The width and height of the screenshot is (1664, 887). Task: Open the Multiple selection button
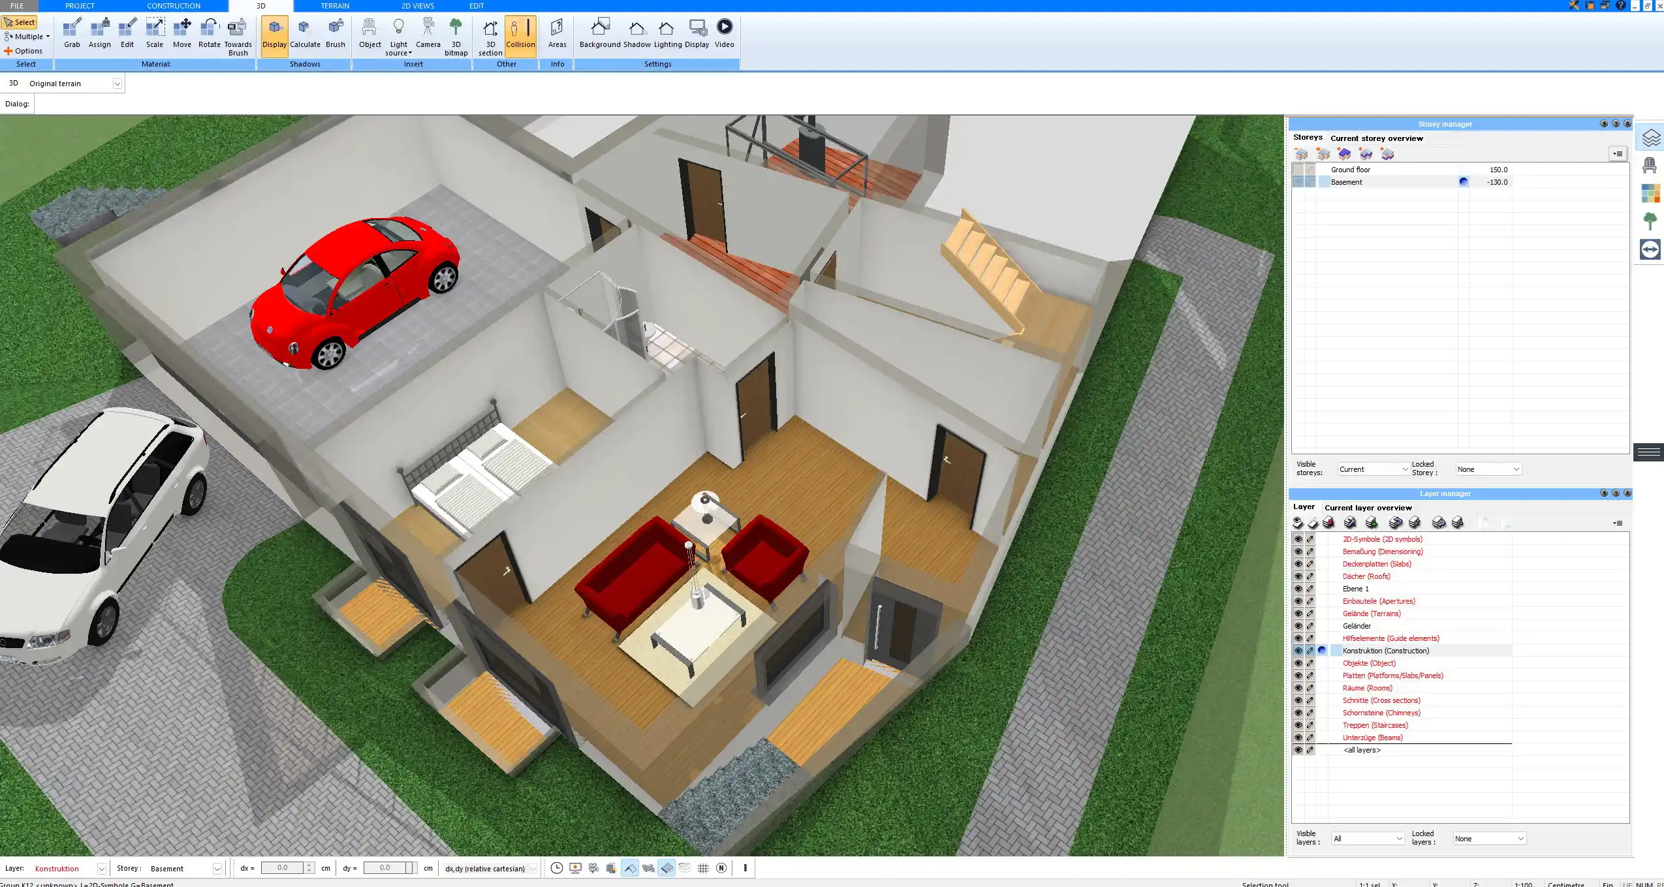[x=27, y=37]
